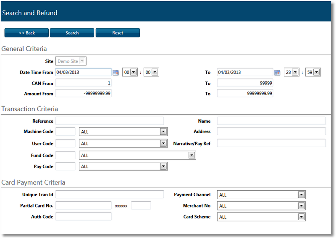Image resolution: width=336 pixels, height=239 pixels.
Task: Click the CAN From field containing 1
Action: click(x=83, y=83)
